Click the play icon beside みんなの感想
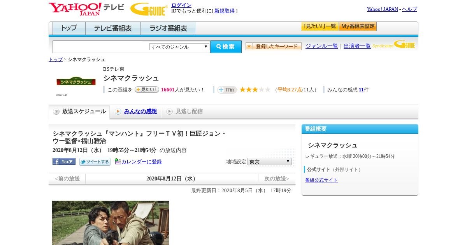This screenshot has width=467, height=245. point(118,112)
